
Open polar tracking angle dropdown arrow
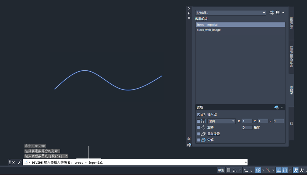point(263,170)
